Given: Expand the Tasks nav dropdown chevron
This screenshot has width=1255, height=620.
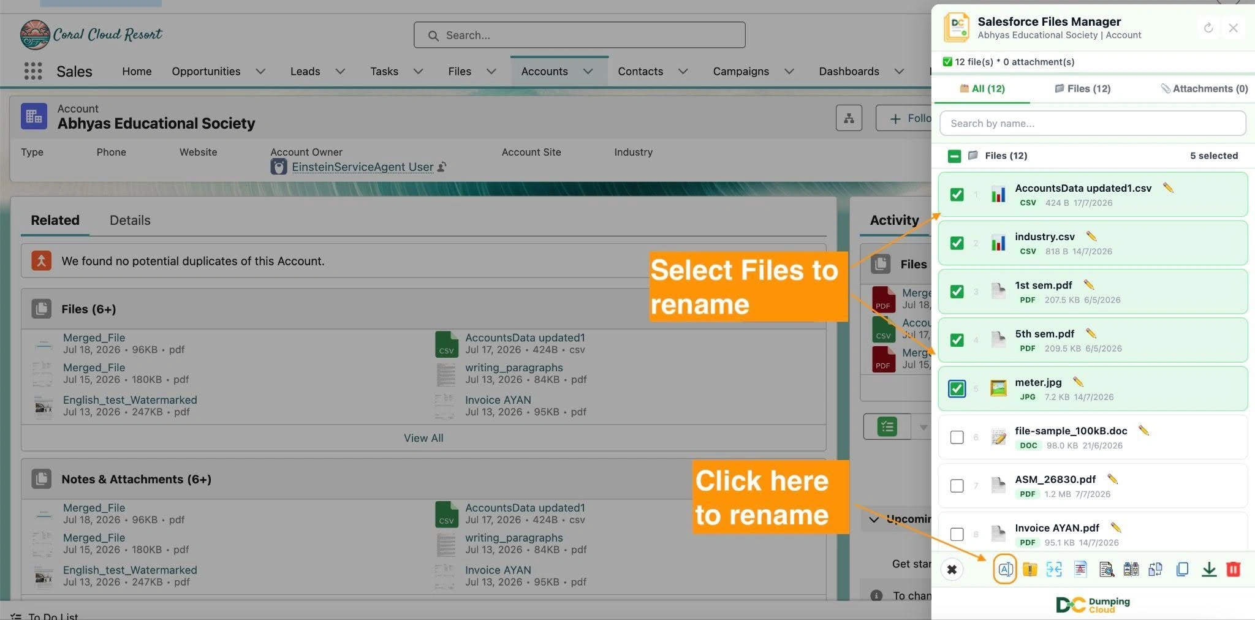Looking at the screenshot, I should point(419,71).
